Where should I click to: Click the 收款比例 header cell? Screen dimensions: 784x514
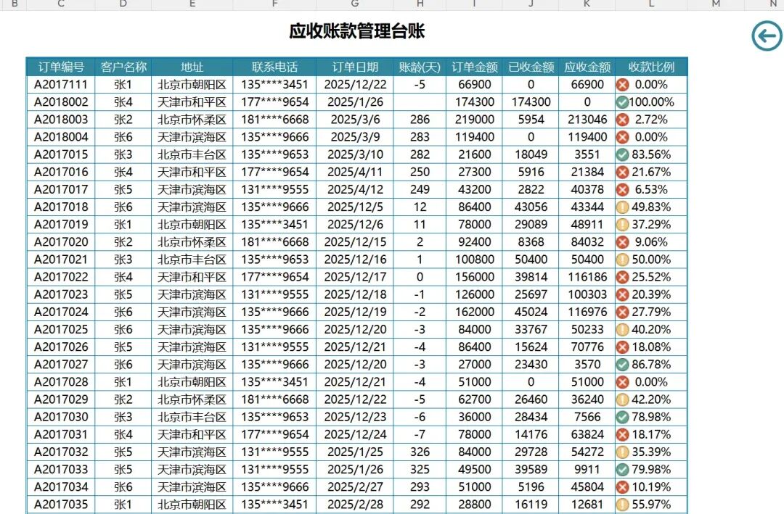coord(651,67)
